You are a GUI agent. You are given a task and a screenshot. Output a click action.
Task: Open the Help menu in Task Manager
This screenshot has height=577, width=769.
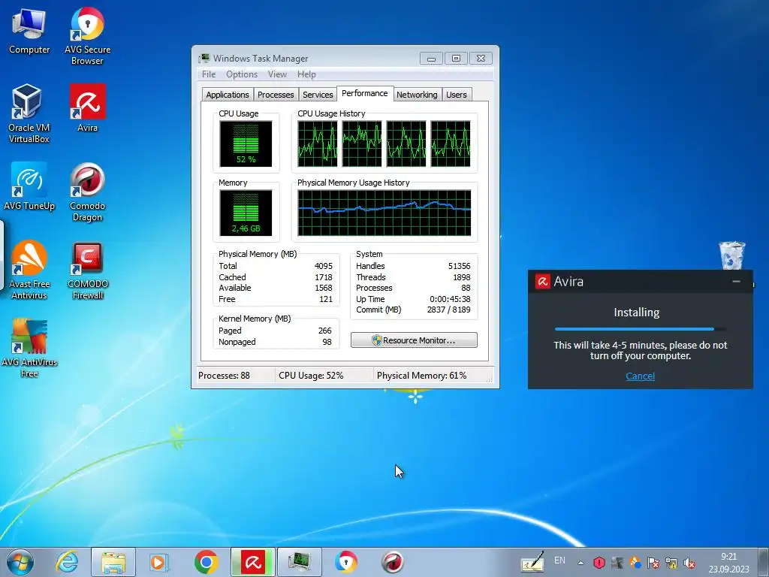click(306, 74)
